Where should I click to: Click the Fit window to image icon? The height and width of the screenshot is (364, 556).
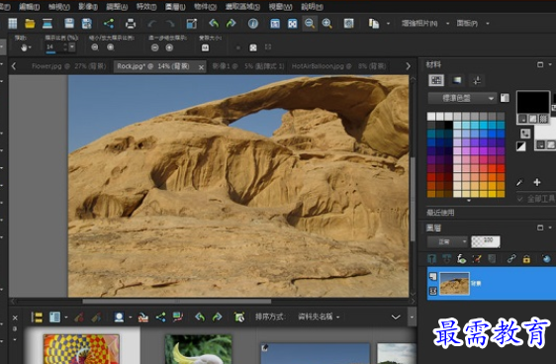tap(275, 24)
